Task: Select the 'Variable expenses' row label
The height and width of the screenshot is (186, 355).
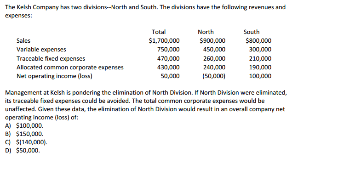Action: 41,50
